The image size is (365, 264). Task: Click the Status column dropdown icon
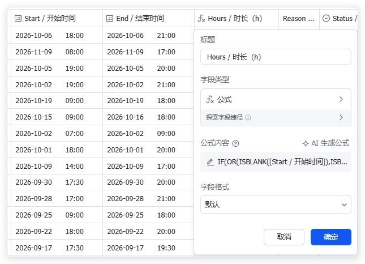(x=326, y=18)
